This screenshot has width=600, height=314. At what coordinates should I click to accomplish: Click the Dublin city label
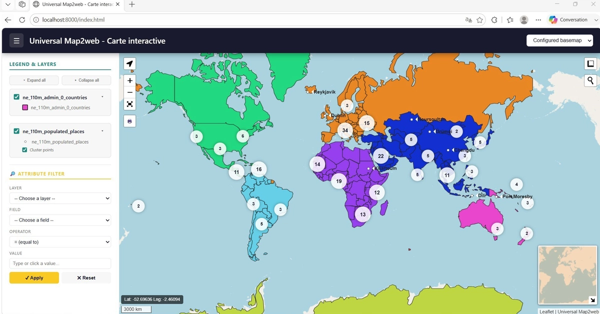(338, 115)
